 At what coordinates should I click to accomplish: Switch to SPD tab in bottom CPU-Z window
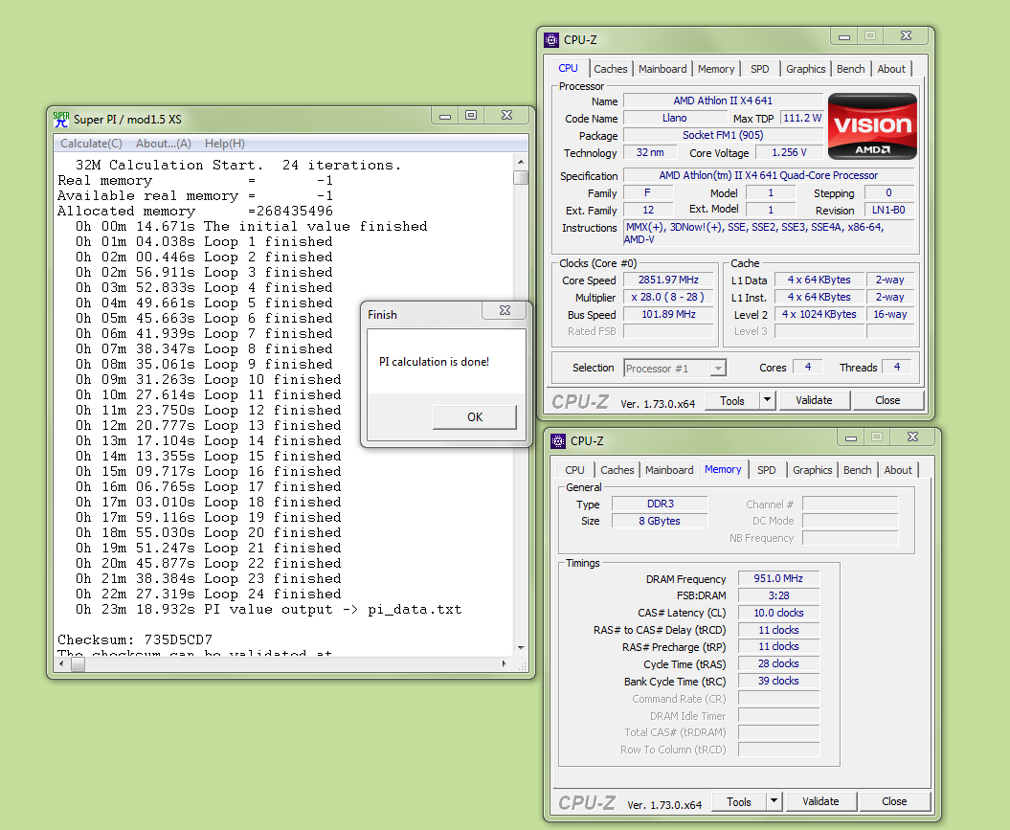(767, 470)
